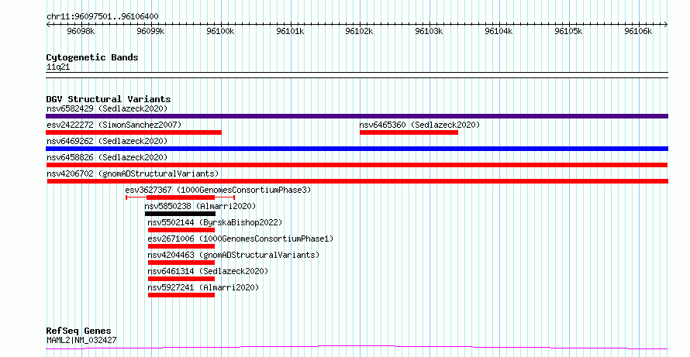
Task: Click the 96106k ruler tick label
Action: click(638, 31)
